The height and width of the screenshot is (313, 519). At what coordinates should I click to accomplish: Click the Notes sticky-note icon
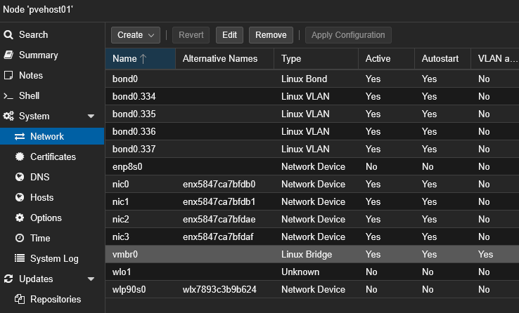click(8, 75)
